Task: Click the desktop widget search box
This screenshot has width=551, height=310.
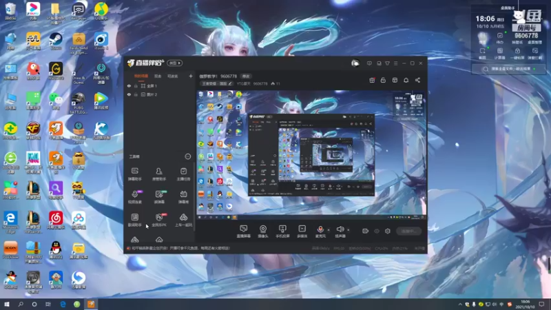Action: [x=509, y=69]
